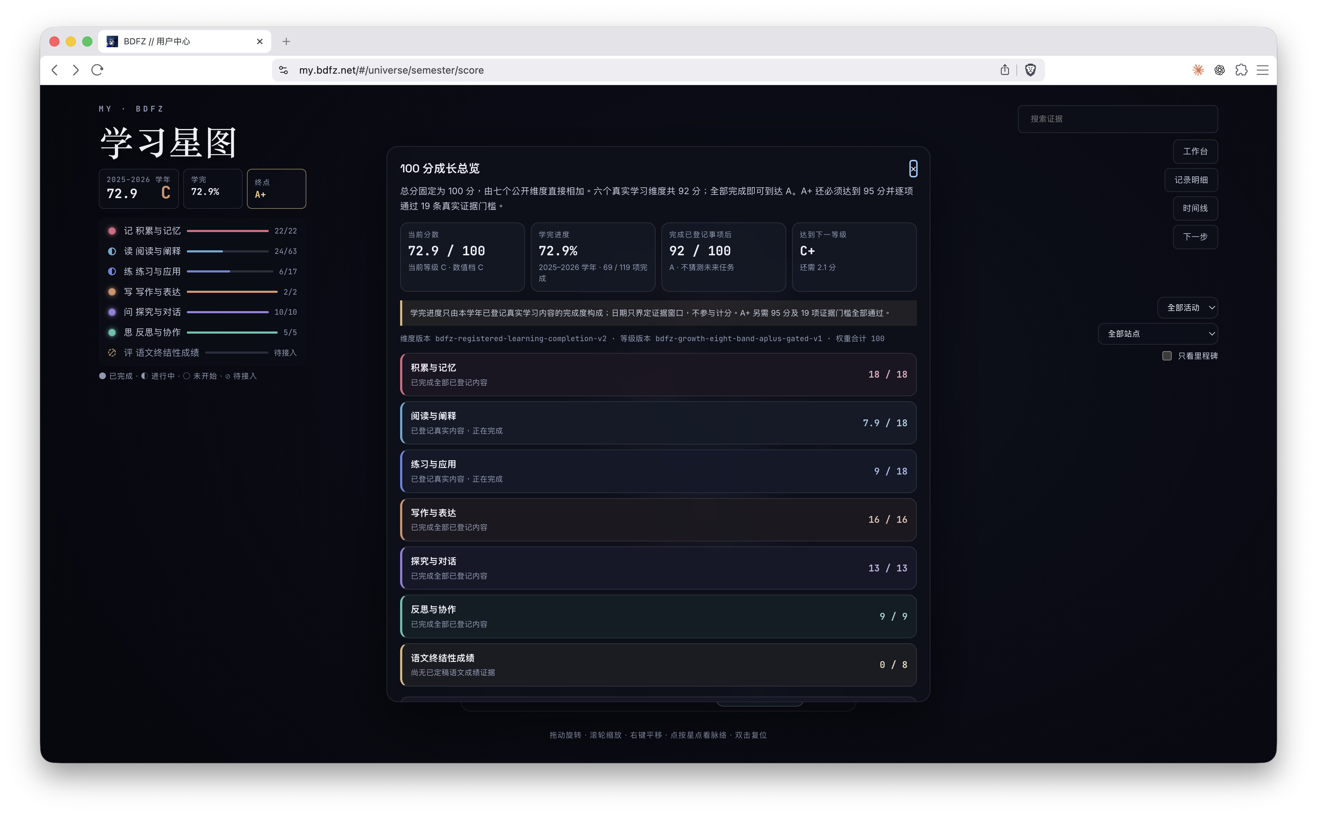
Task: Open the extensions puzzle icon
Action: click(1241, 70)
